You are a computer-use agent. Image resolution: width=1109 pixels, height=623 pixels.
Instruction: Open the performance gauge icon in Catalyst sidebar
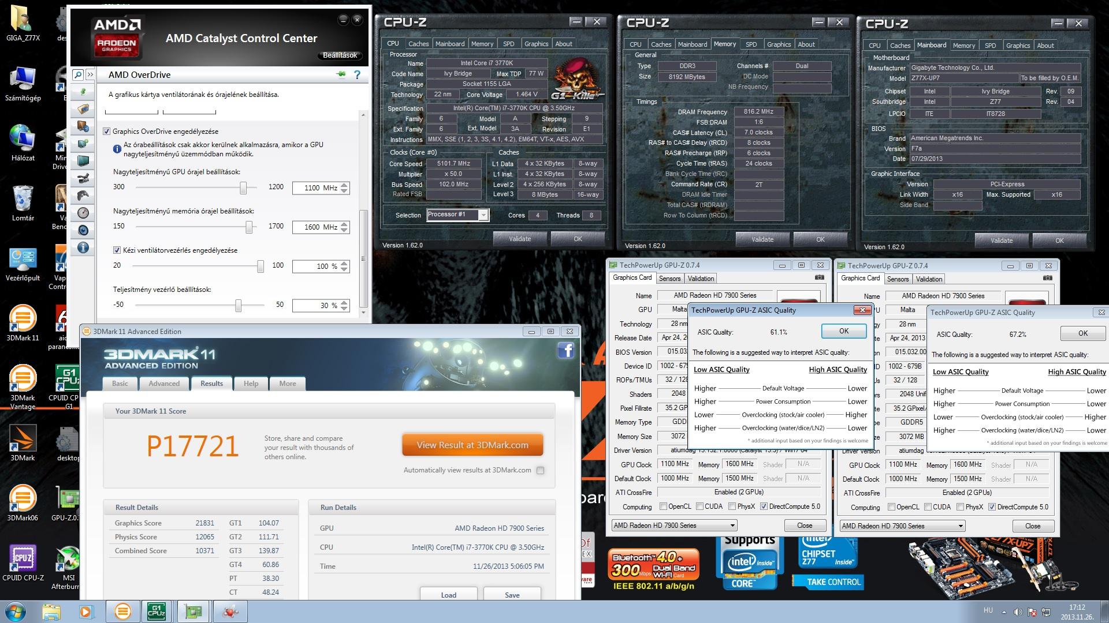tap(83, 213)
